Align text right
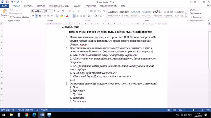Viewport: 211px width, 118px height. 81,16
